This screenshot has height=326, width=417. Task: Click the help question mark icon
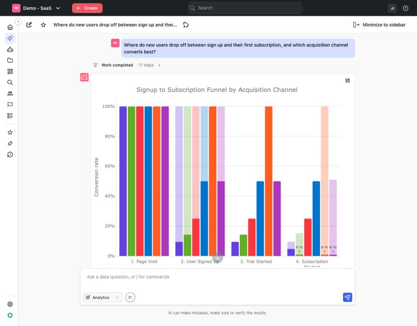tap(406, 8)
